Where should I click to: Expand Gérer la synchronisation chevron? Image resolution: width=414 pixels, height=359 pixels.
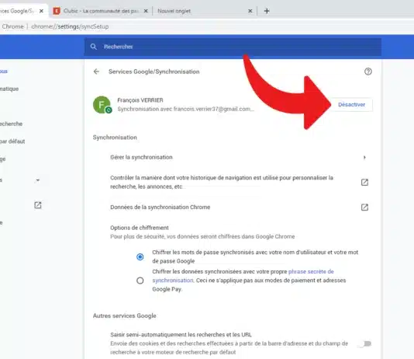(364, 158)
